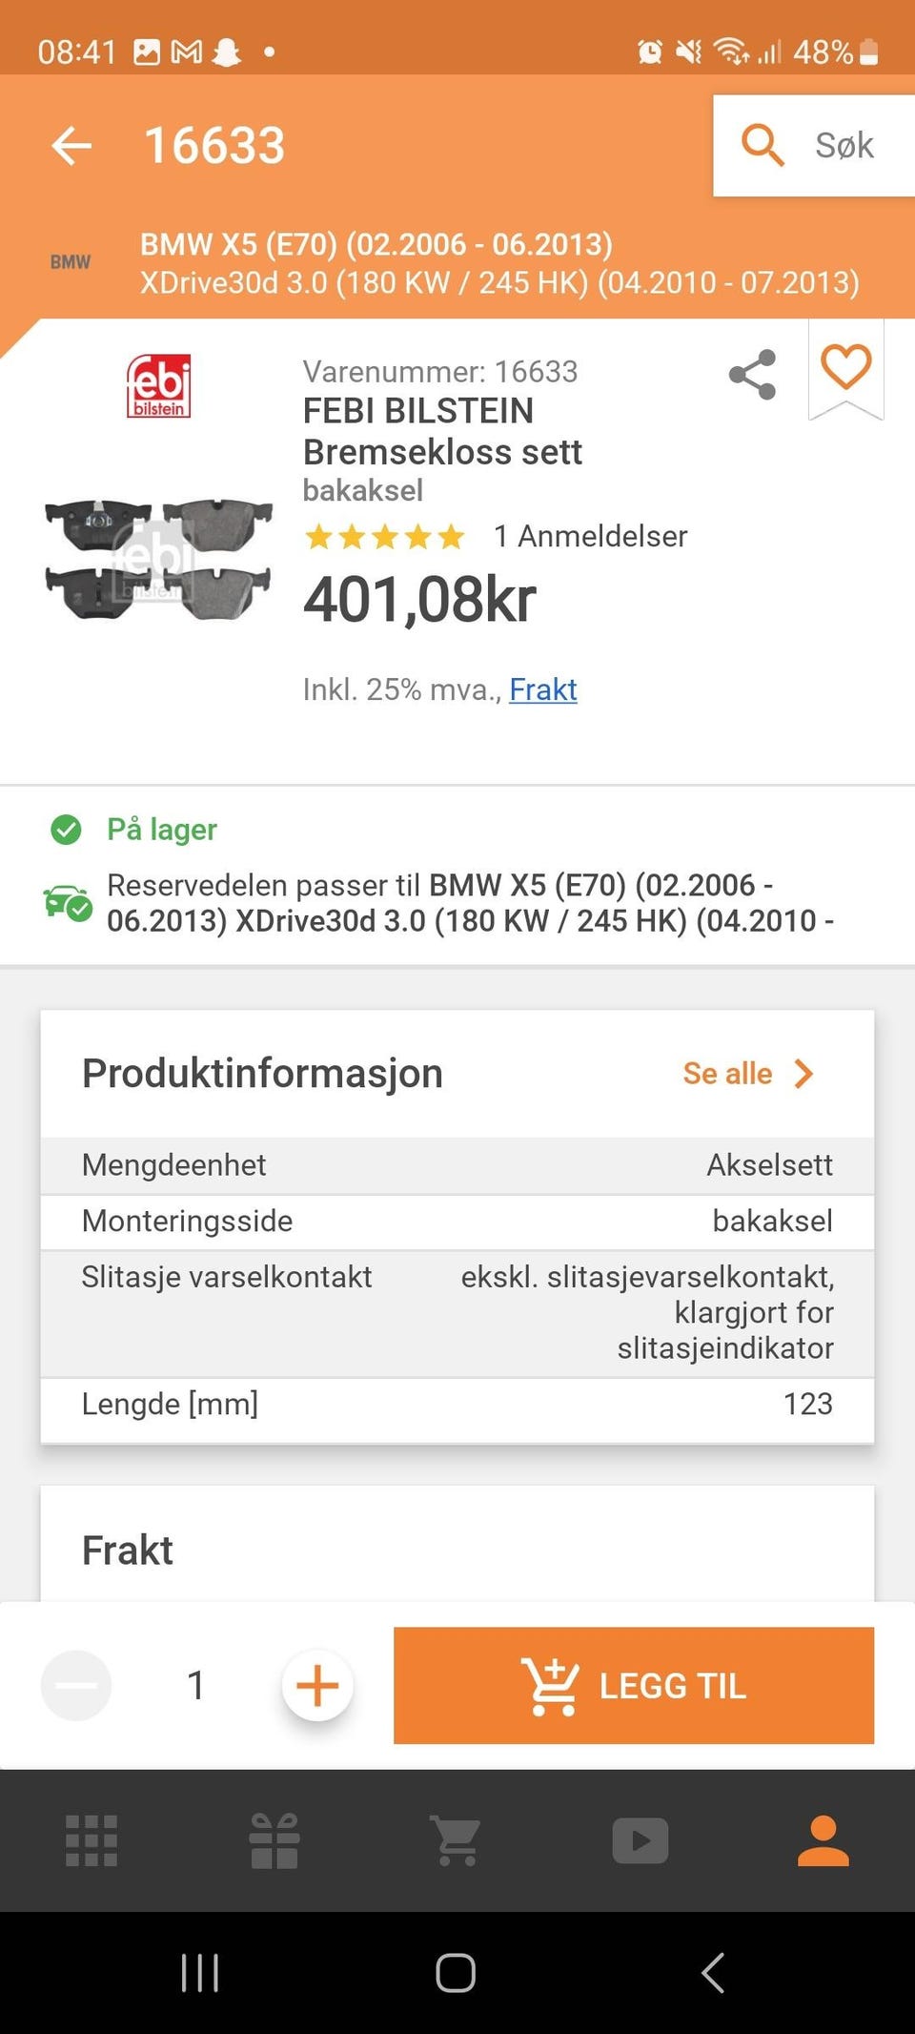Tap the BMW vehicle selector banner
This screenshot has width=915, height=2034.
tap(457, 263)
